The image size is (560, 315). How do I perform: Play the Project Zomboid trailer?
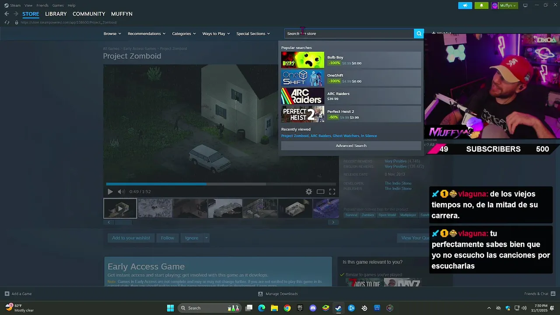(110, 192)
